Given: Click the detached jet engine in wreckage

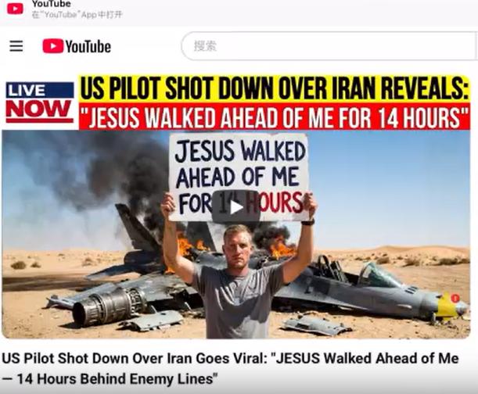Looking at the screenshot, I should 110,306.
